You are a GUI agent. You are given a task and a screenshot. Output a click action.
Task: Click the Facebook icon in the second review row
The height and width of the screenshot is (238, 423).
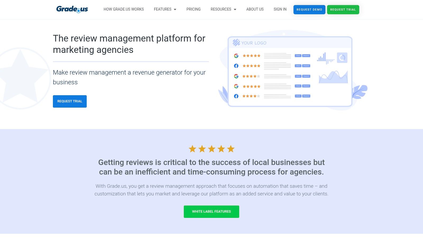236,66
